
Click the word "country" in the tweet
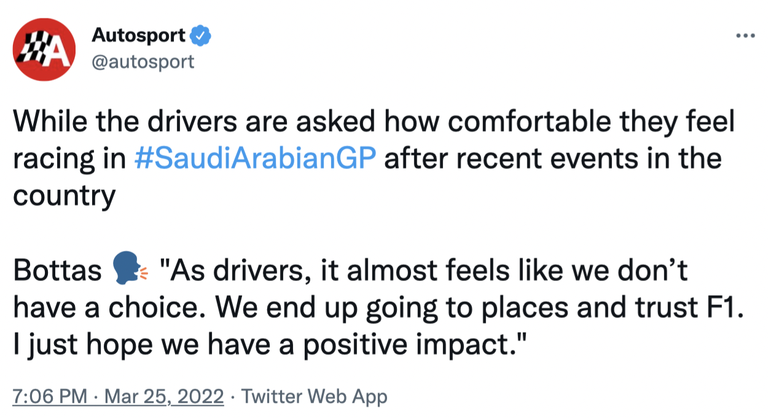click(x=64, y=197)
